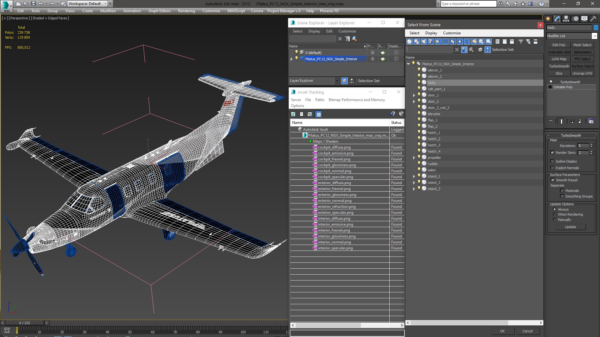Open the Hierarchy command panel tab
The image size is (600, 337).
(566, 19)
